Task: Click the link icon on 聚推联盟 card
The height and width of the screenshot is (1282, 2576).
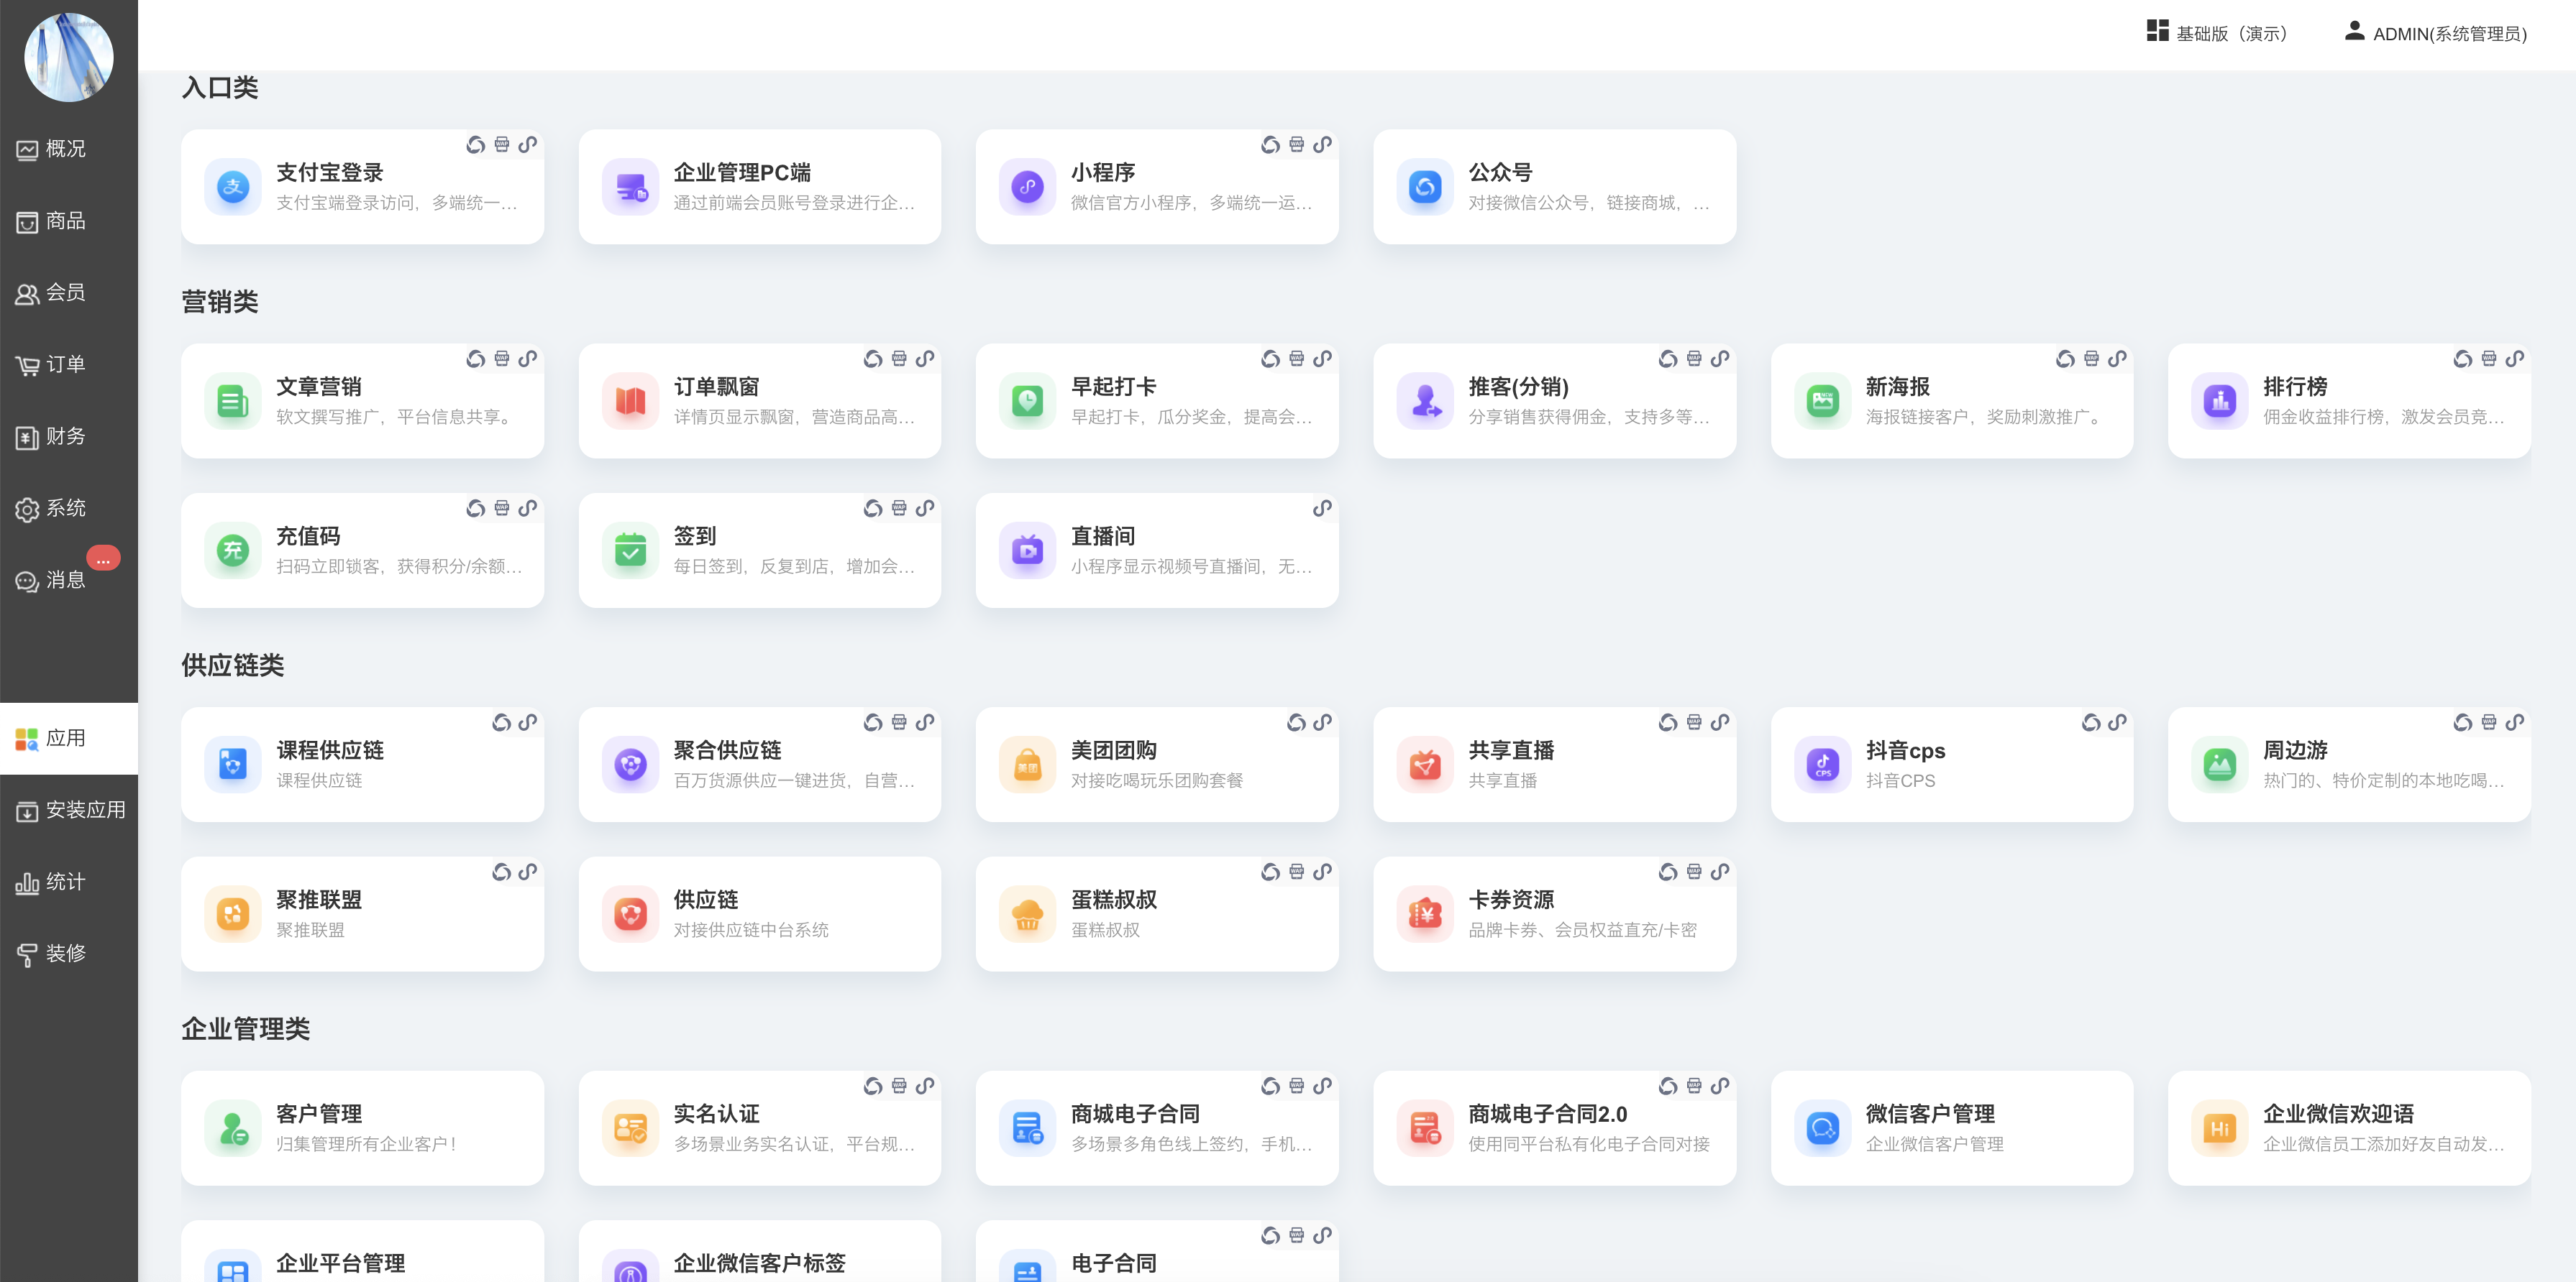Action: [x=528, y=872]
